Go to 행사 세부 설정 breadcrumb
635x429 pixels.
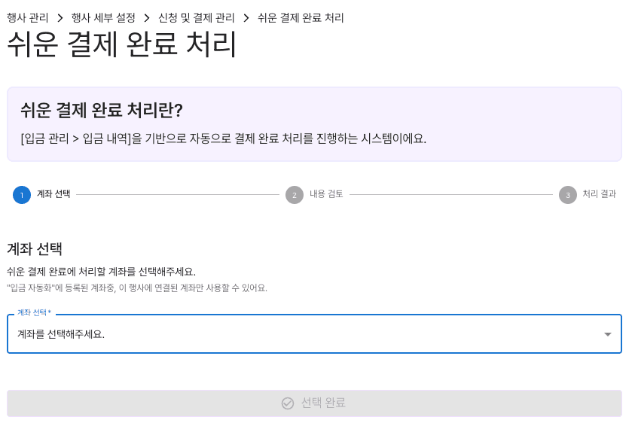coord(103,18)
